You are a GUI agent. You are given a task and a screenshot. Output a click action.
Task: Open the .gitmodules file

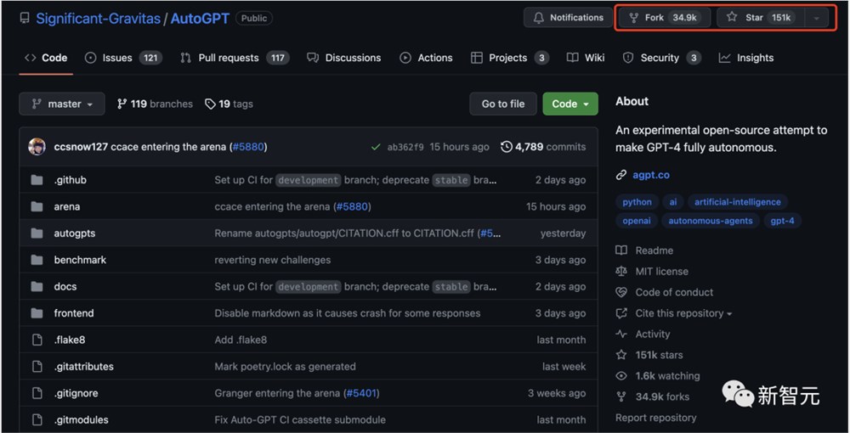(82, 419)
